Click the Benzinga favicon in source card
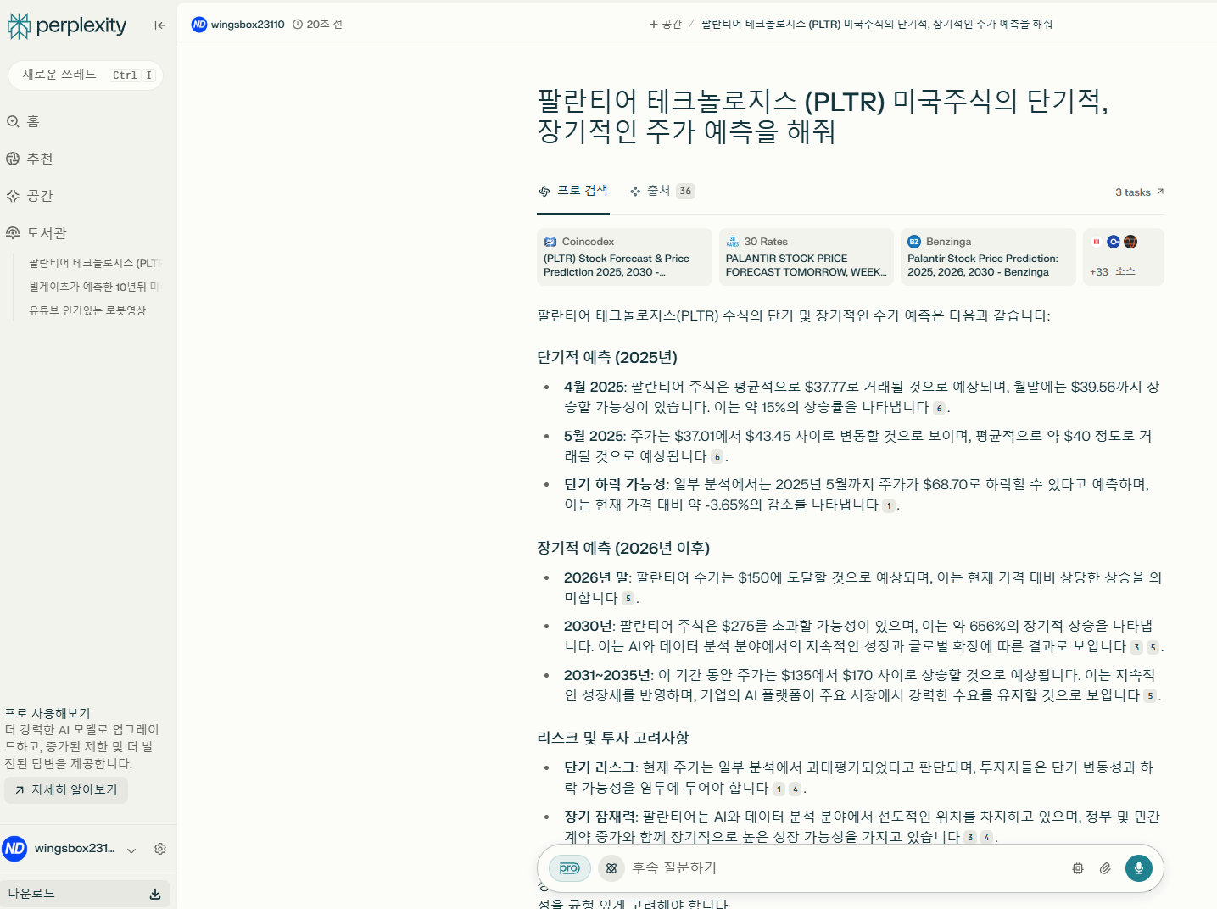1217x909 pixels. [914, 242]
